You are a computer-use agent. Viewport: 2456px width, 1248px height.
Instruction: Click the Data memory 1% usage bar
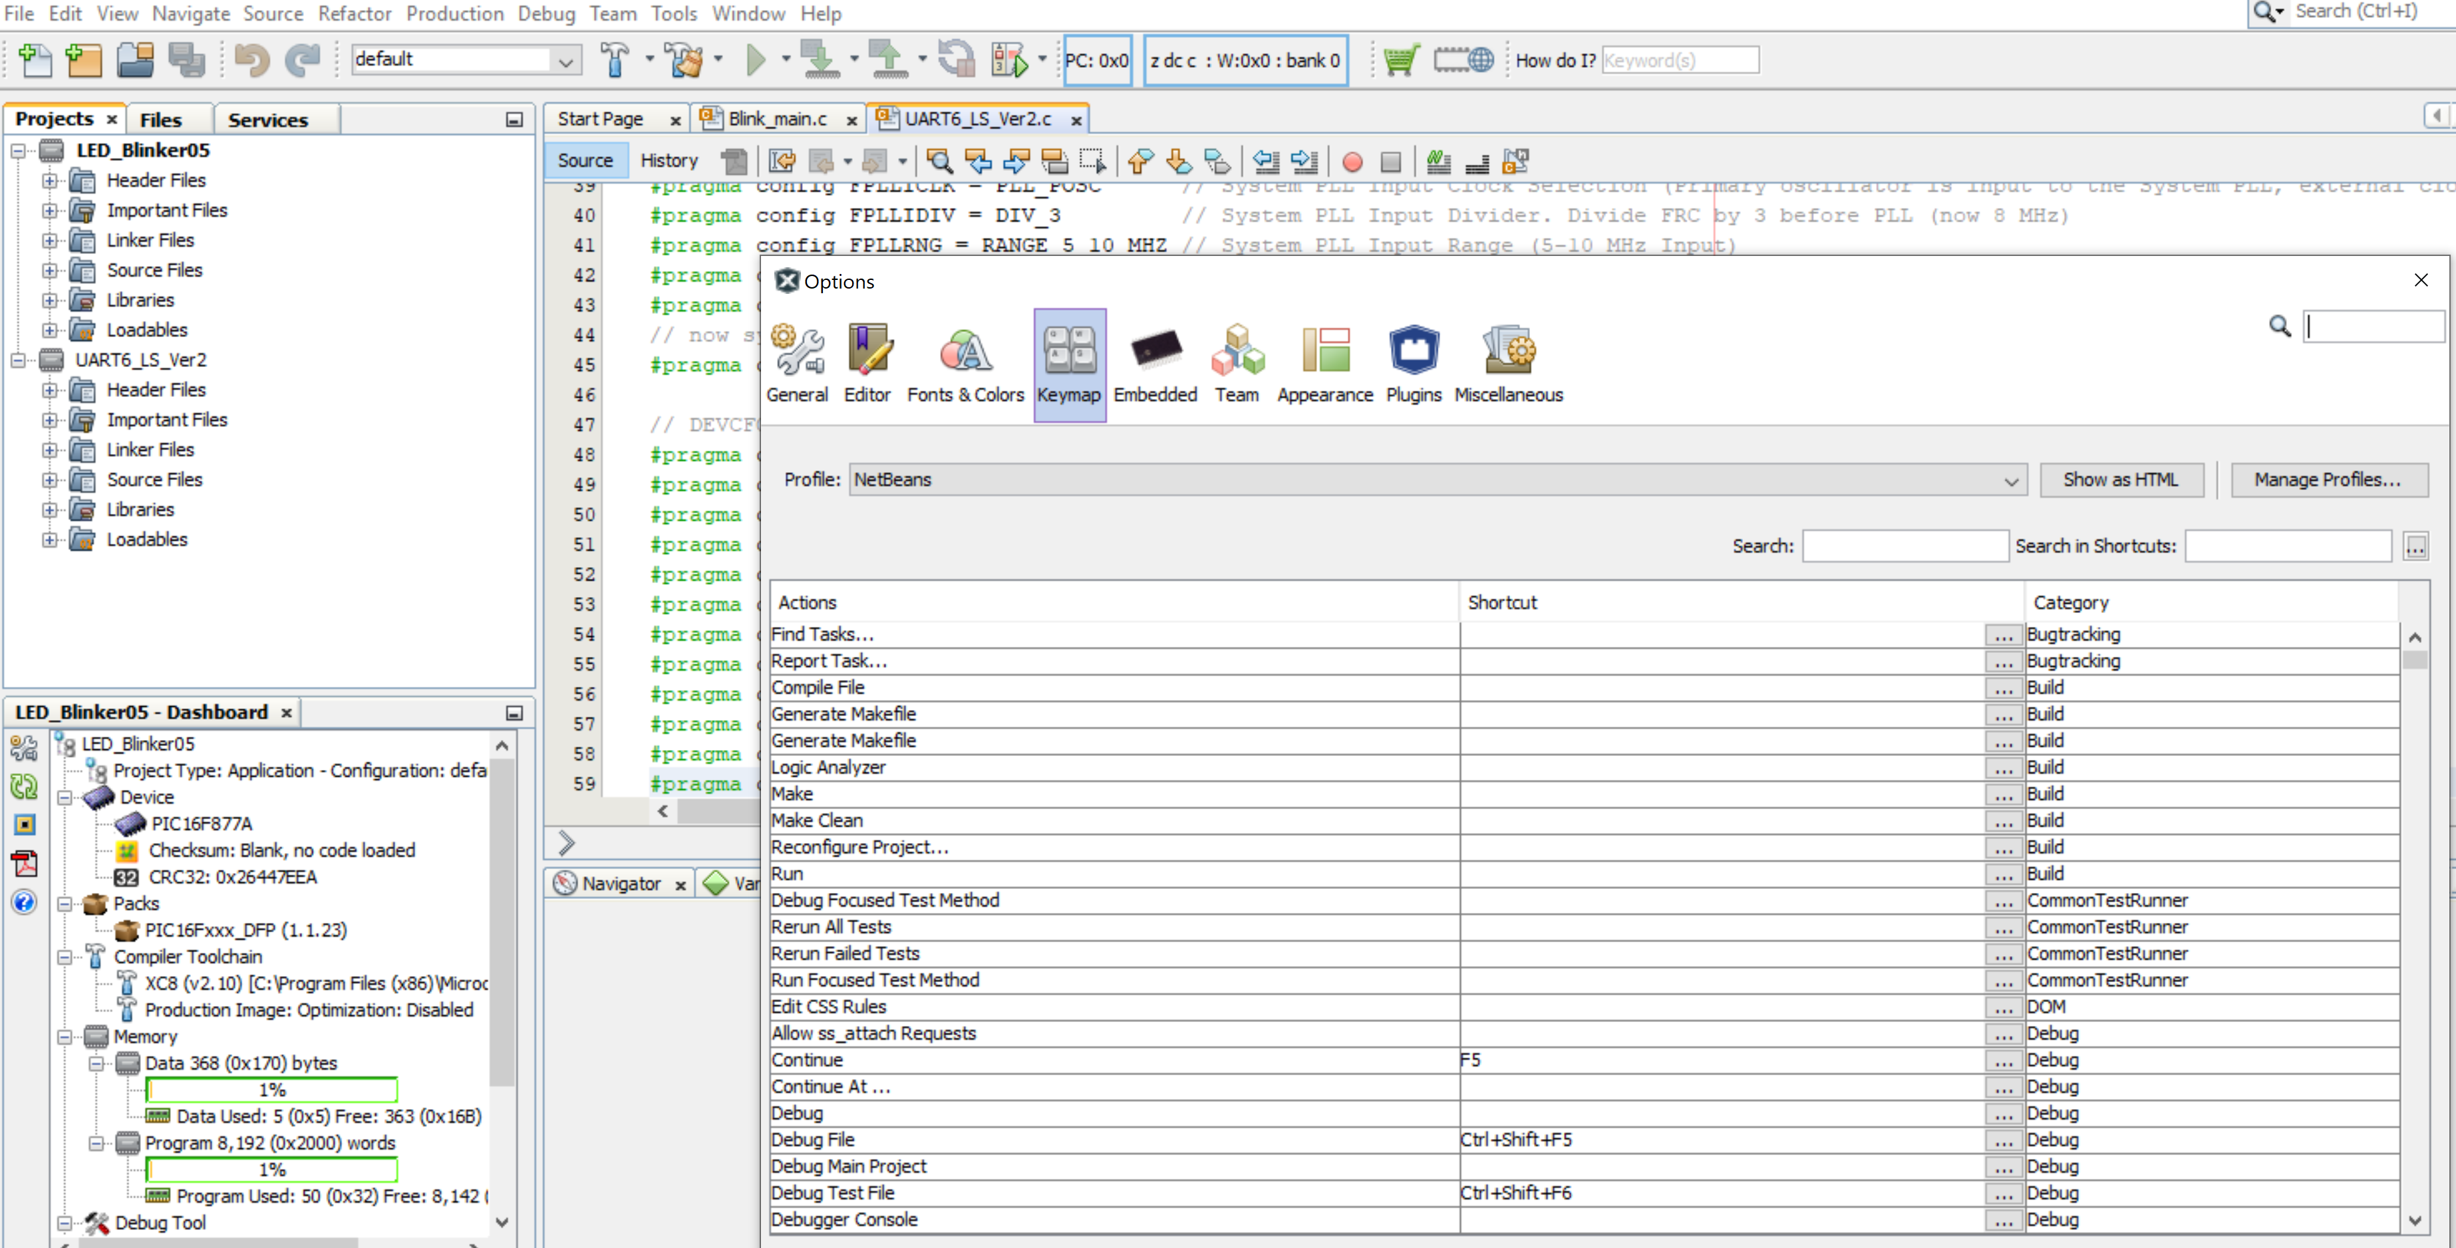coord(271,1090)
